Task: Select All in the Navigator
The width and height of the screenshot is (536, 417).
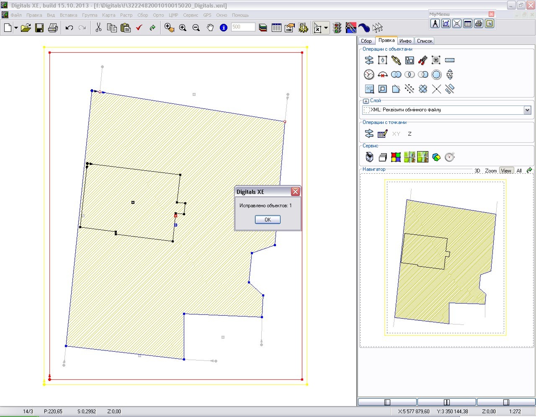Action: click(519, 171)
